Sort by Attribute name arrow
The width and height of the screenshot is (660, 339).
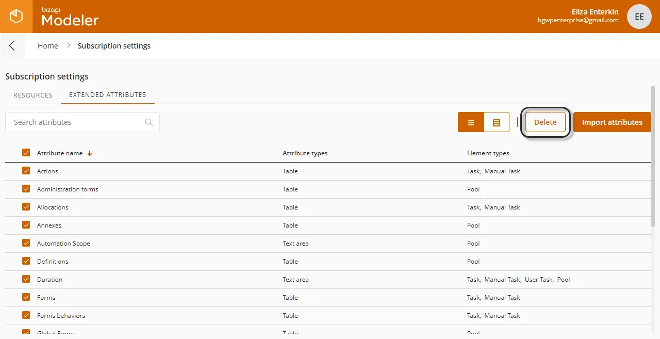pyautogui.click(x=90, y=153)
